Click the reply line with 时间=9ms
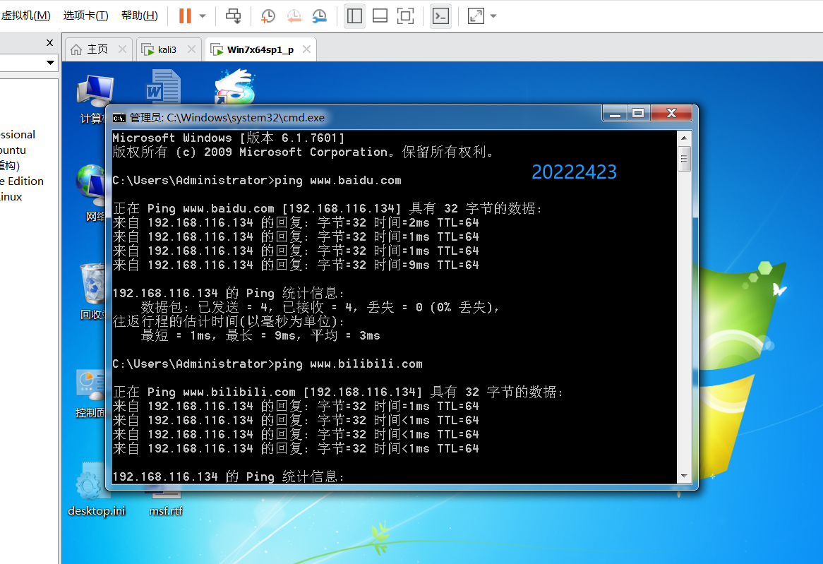This screenshot has width=823, height=564. coord(296,265)
